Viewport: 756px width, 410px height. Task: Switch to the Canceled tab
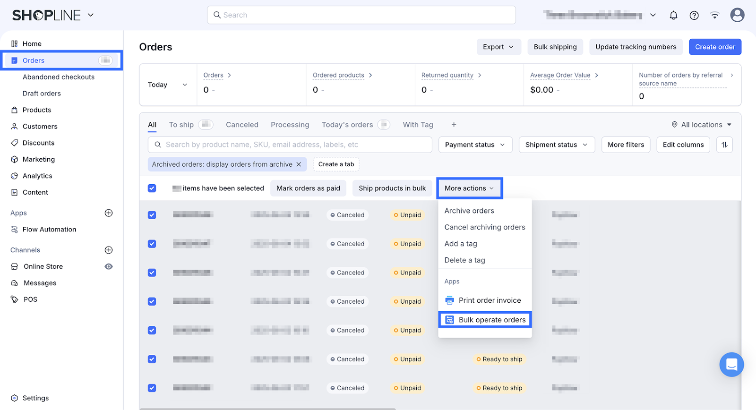click(242, 125)
